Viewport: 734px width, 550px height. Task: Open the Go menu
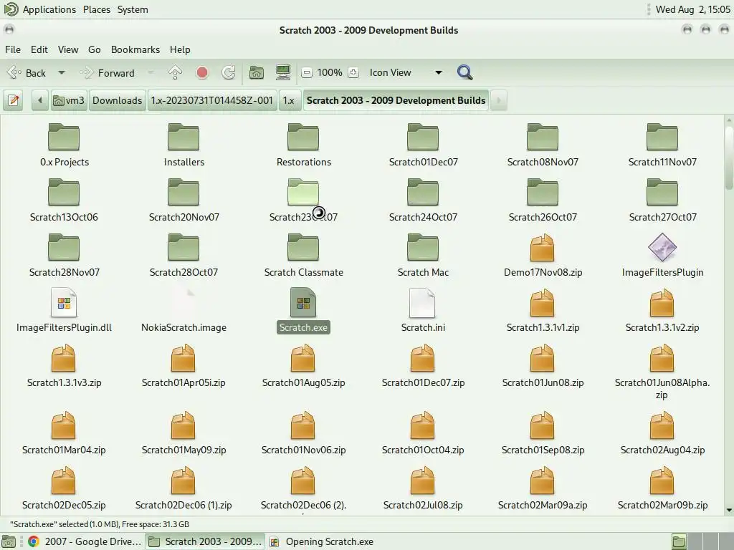(x=94, y=49)
